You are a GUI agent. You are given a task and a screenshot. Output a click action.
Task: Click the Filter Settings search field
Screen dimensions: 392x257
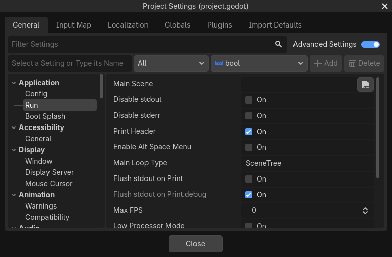140,44
